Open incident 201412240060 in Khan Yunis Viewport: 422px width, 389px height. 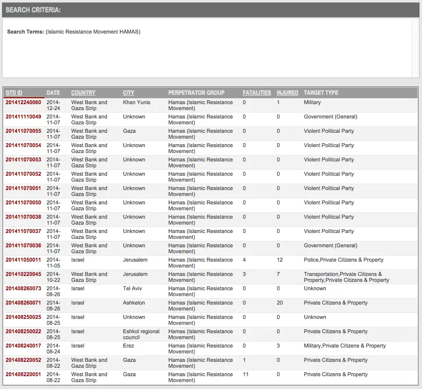click(x=23, y=103)
